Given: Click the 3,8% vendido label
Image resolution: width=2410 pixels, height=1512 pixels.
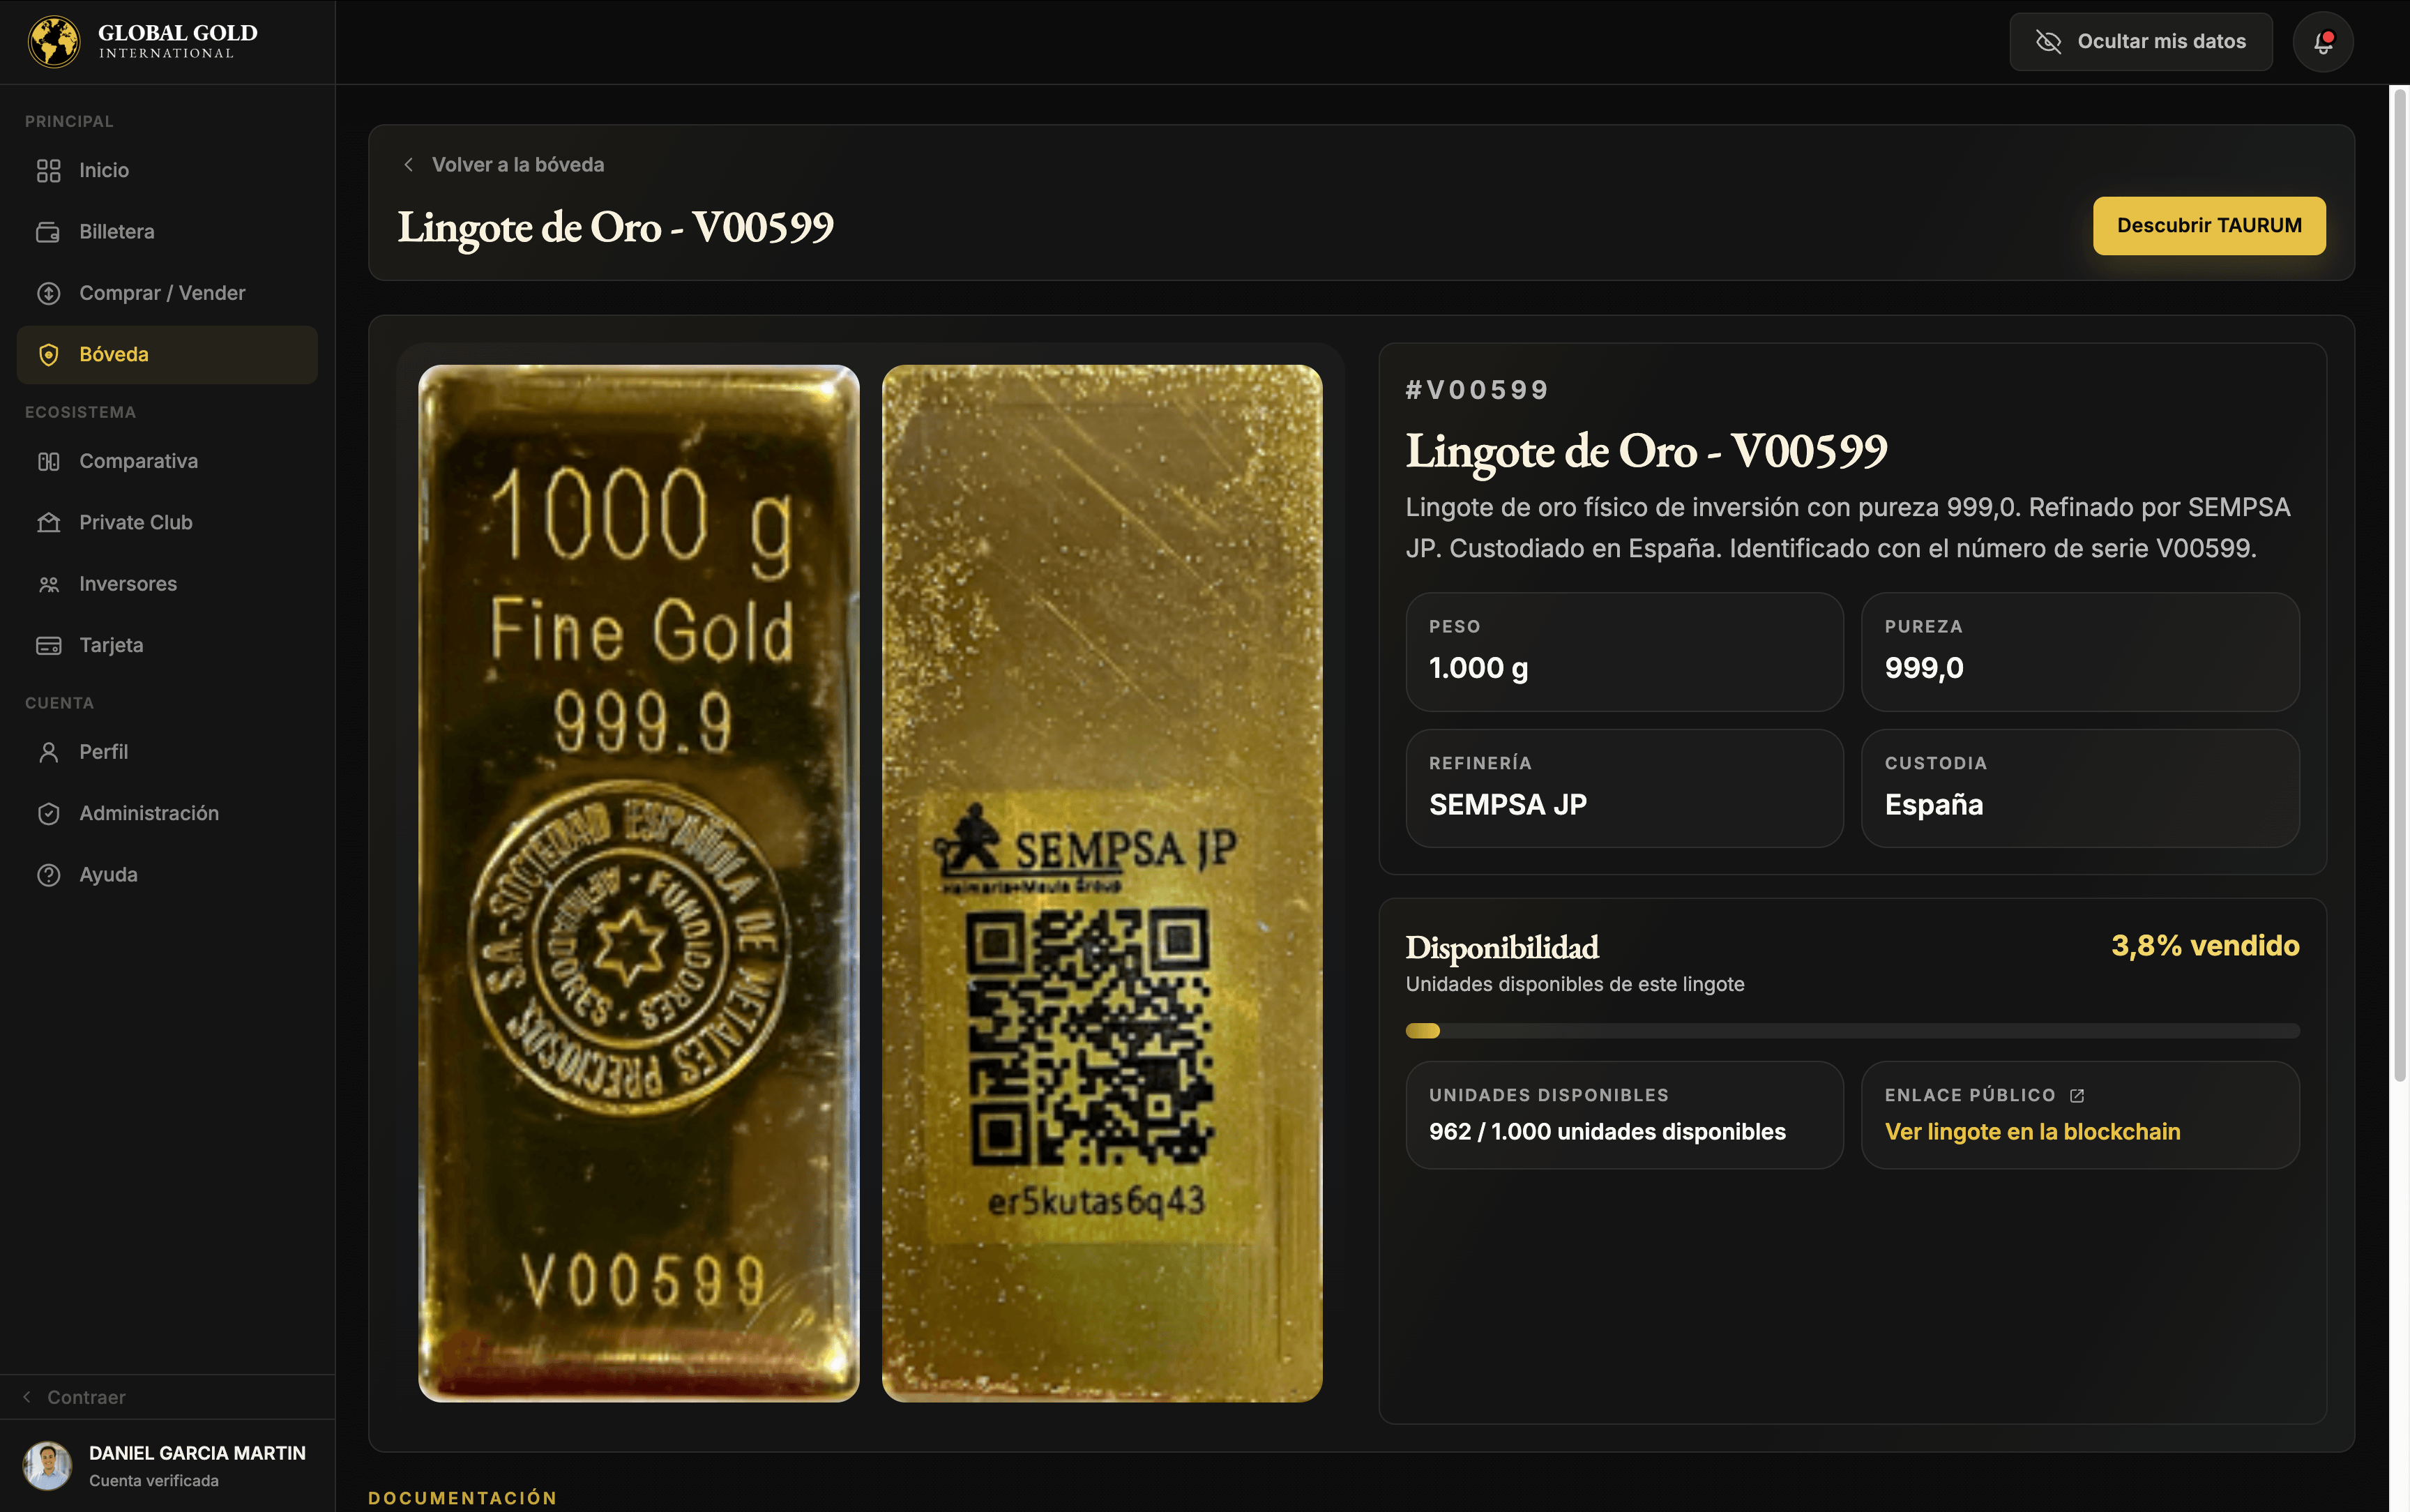Looking at the screenshot, I should click(x=2205, y=946).
